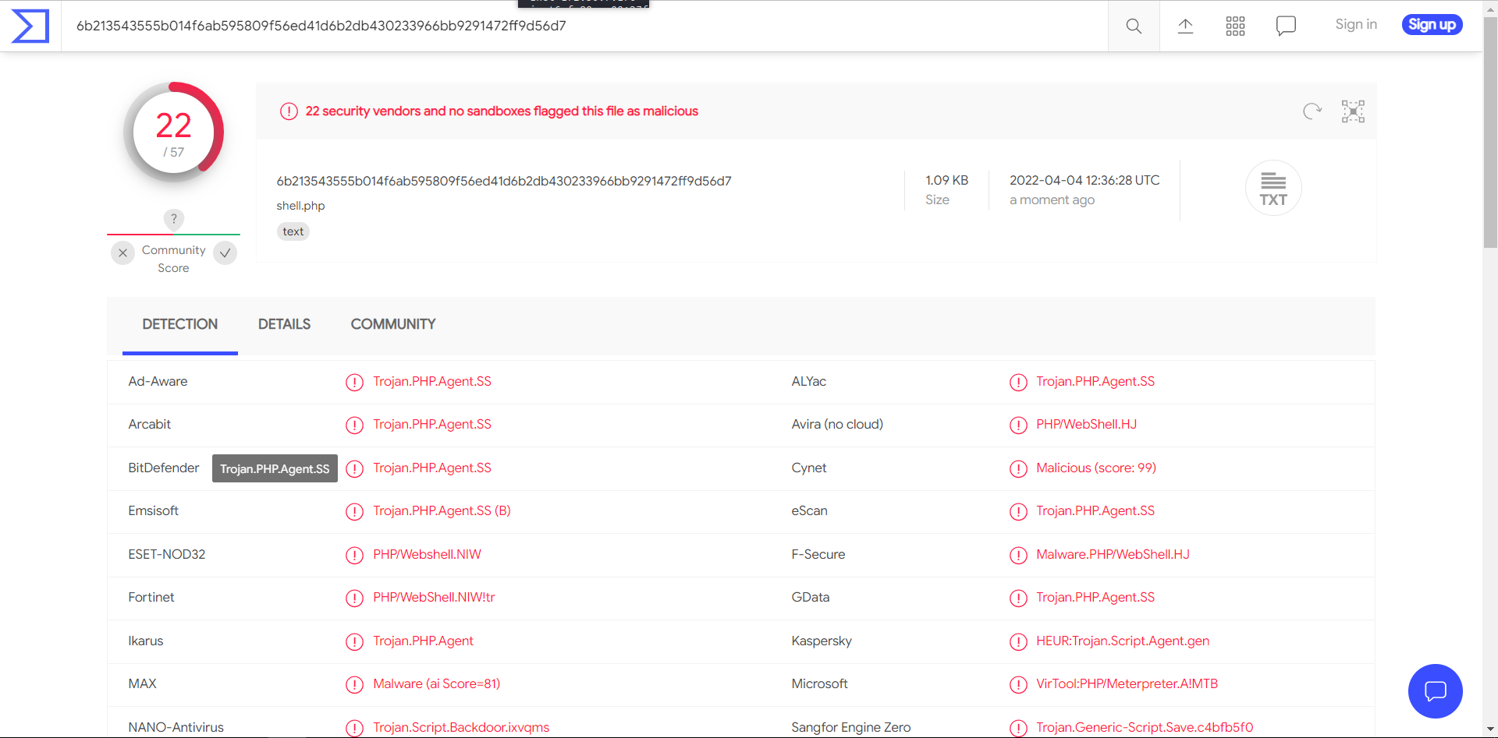1498x738 pixels.
Task: Switch to the DETECTION tab
Action: click(x=180, y=324)
